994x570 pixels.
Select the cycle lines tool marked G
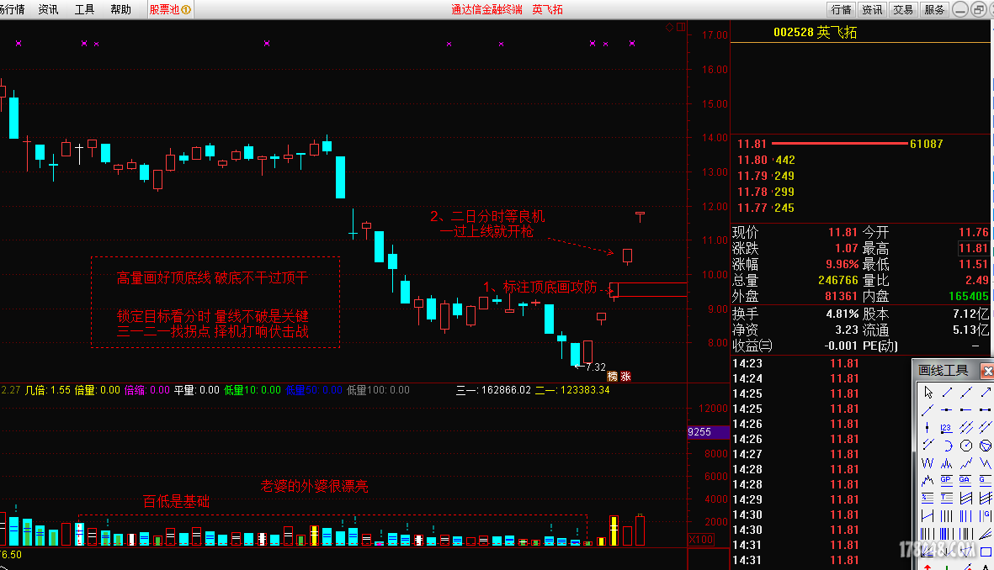click(x=986, y=515)
